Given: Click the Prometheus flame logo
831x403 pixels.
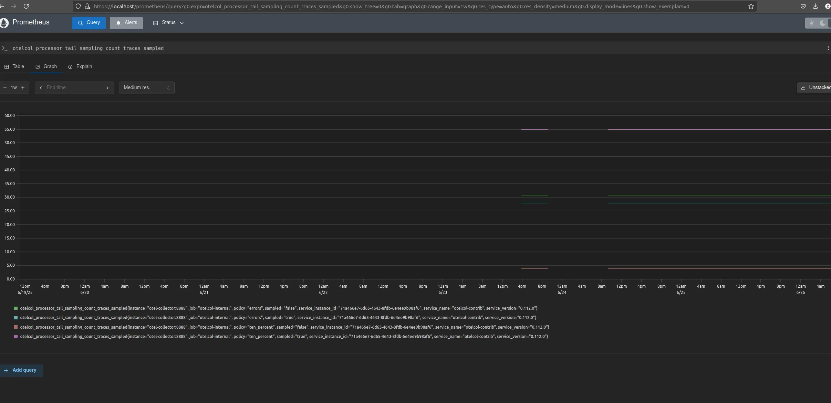Looking at the screenshot, I should [4, 23].
